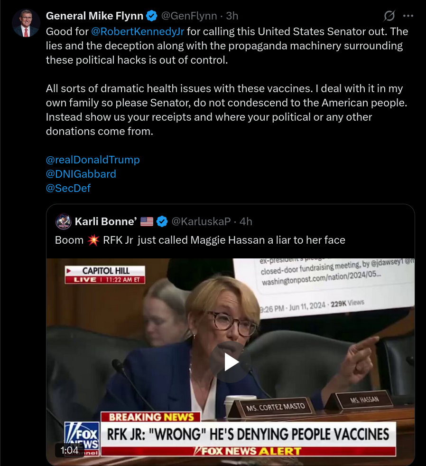Open the @RobertKennedyJr mention link
Image resolution: width=426 pixels, height=466 pixels.
coord(138,31)
